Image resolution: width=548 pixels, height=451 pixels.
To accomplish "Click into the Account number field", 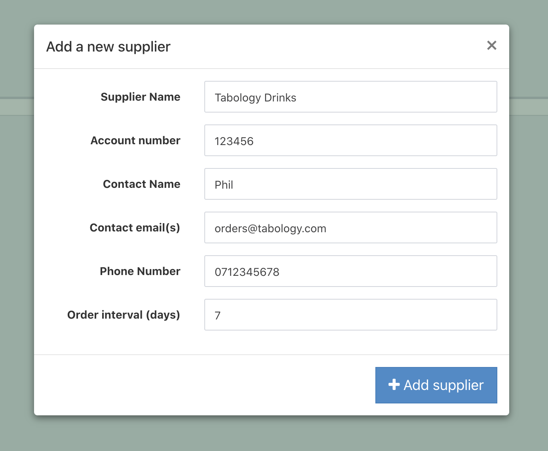I will click(350, 141).
